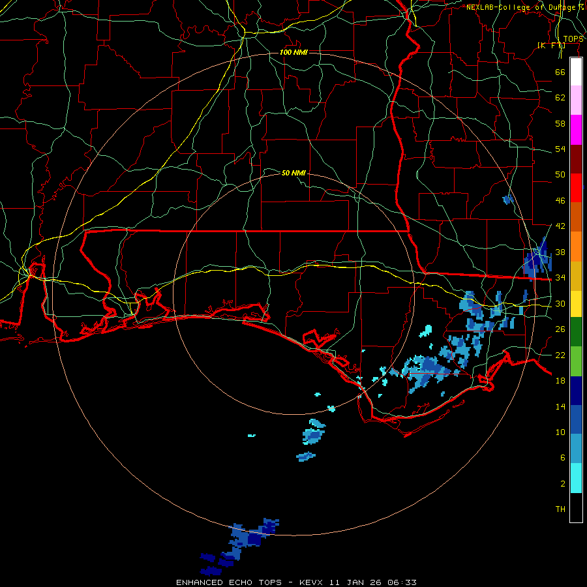
Task: Click the "62" legend value
Action: click(560, 98)
